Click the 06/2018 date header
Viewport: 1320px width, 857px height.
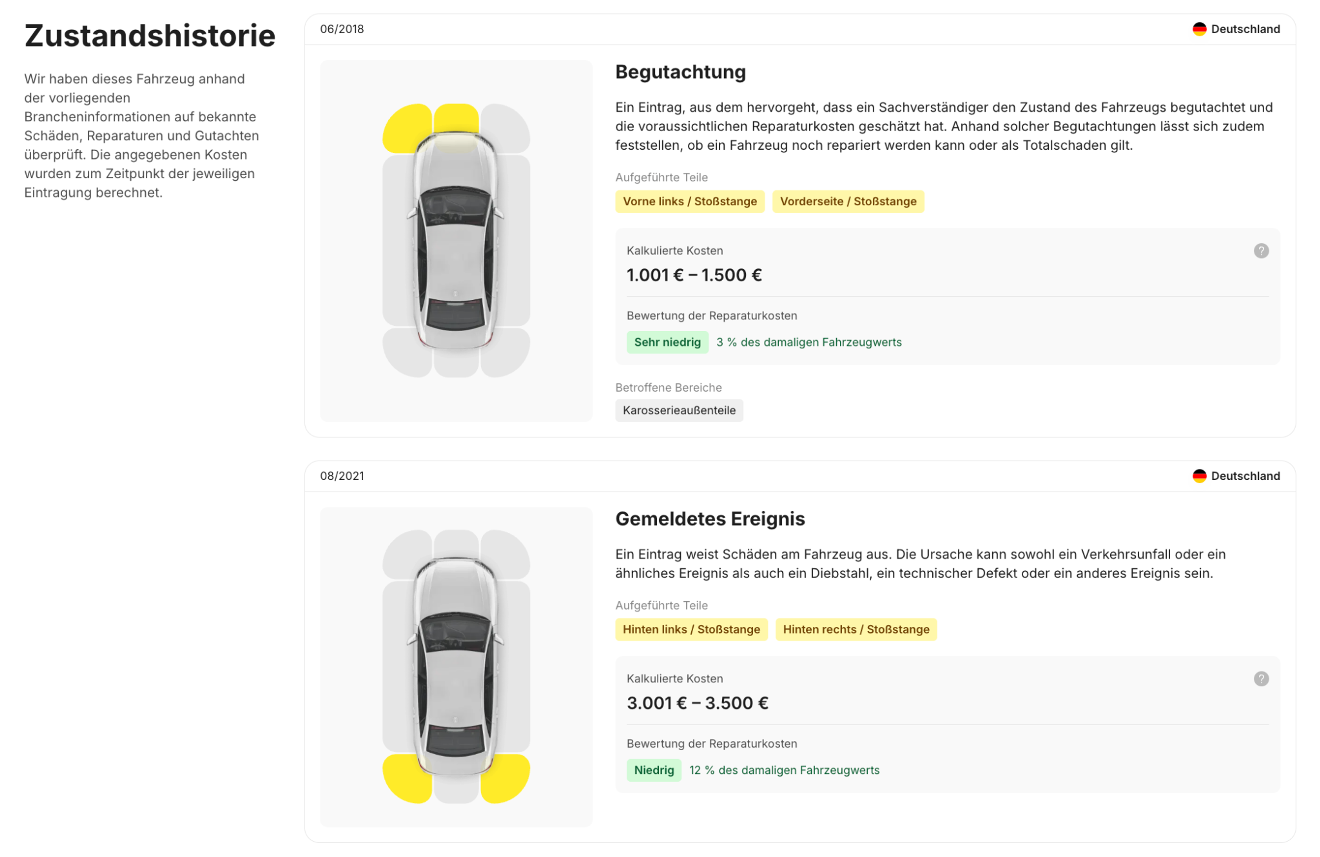pyautogui.click(x=342, y=29)
